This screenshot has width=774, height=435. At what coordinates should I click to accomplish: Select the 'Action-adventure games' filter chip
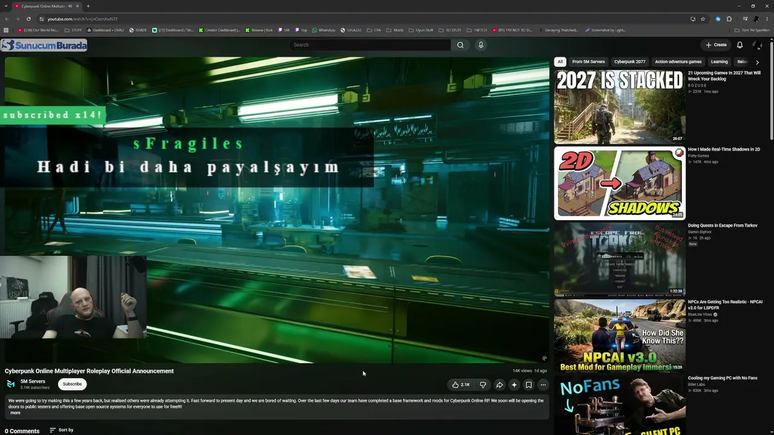(678, 62)
